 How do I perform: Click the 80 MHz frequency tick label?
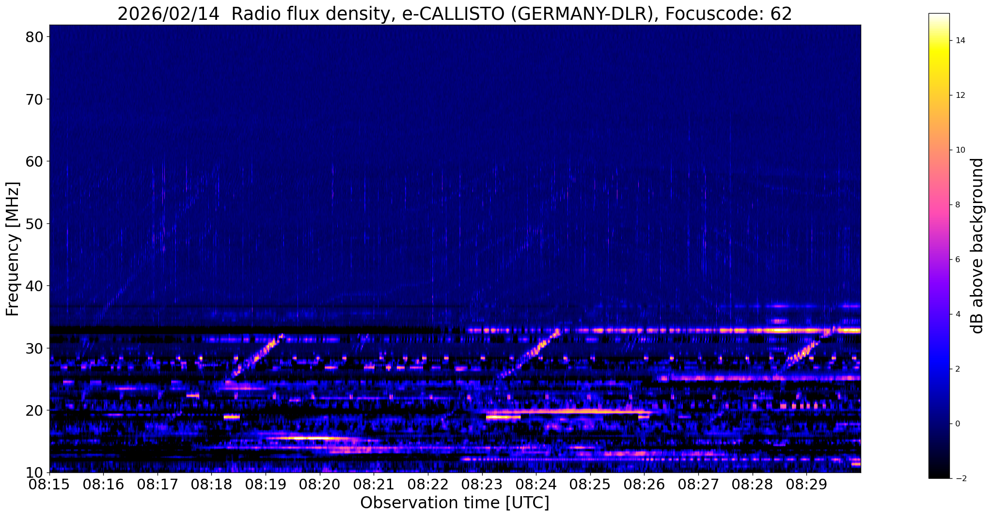(x=34, y=37)
